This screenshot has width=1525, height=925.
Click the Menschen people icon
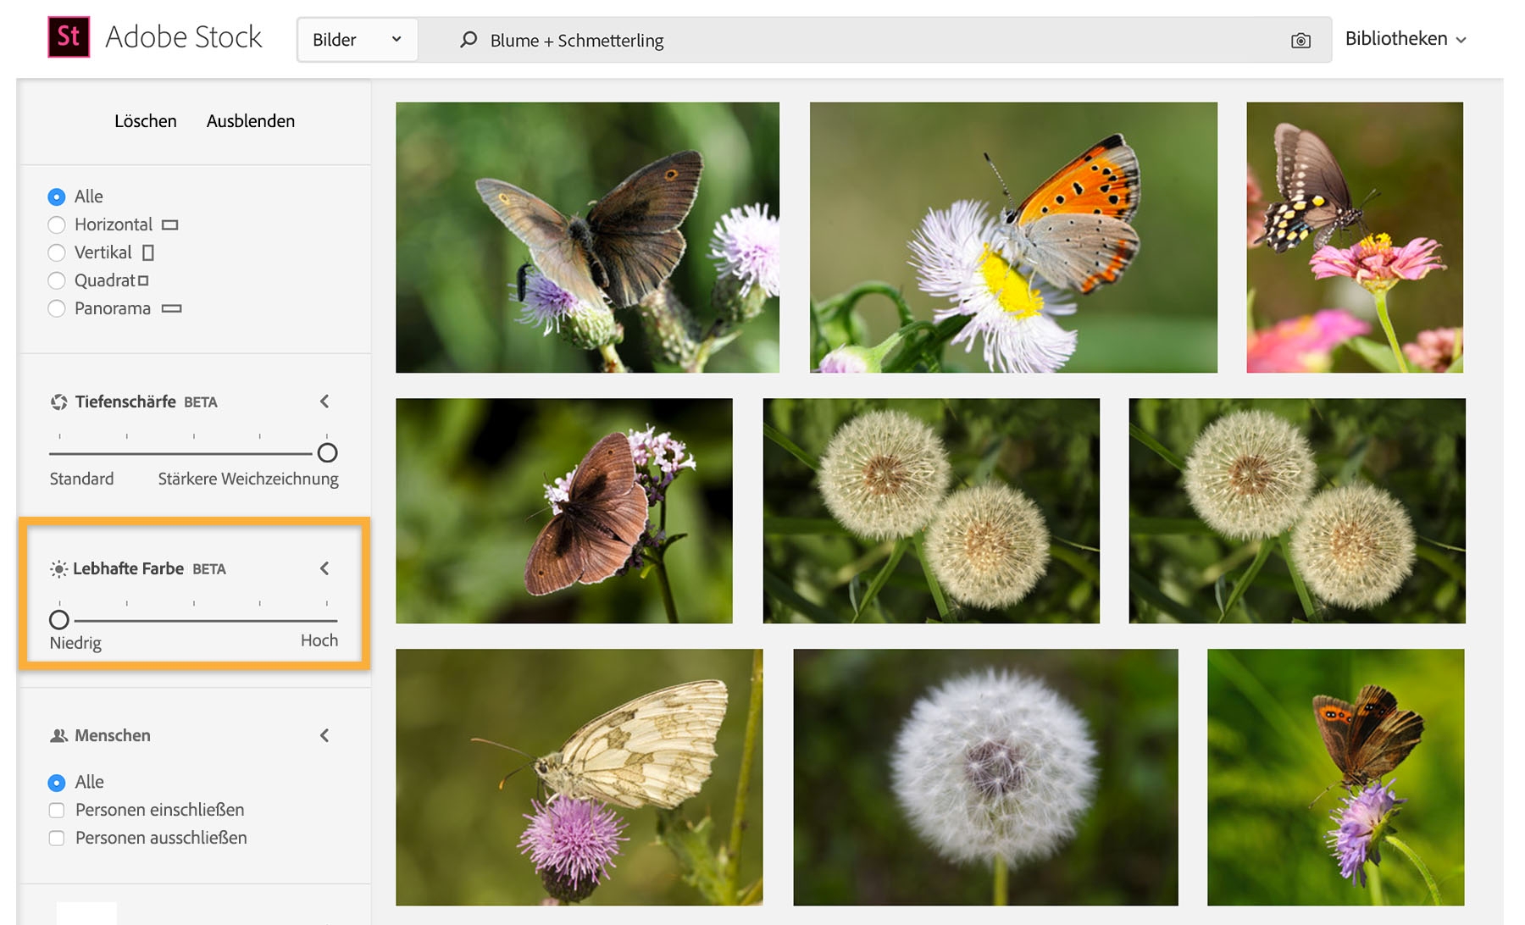click(57, 735)
